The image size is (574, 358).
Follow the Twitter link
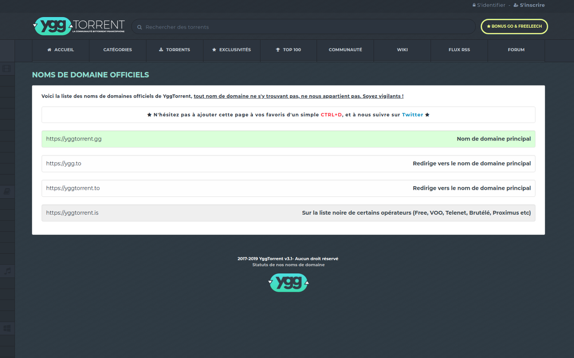(x=412, y=115)
